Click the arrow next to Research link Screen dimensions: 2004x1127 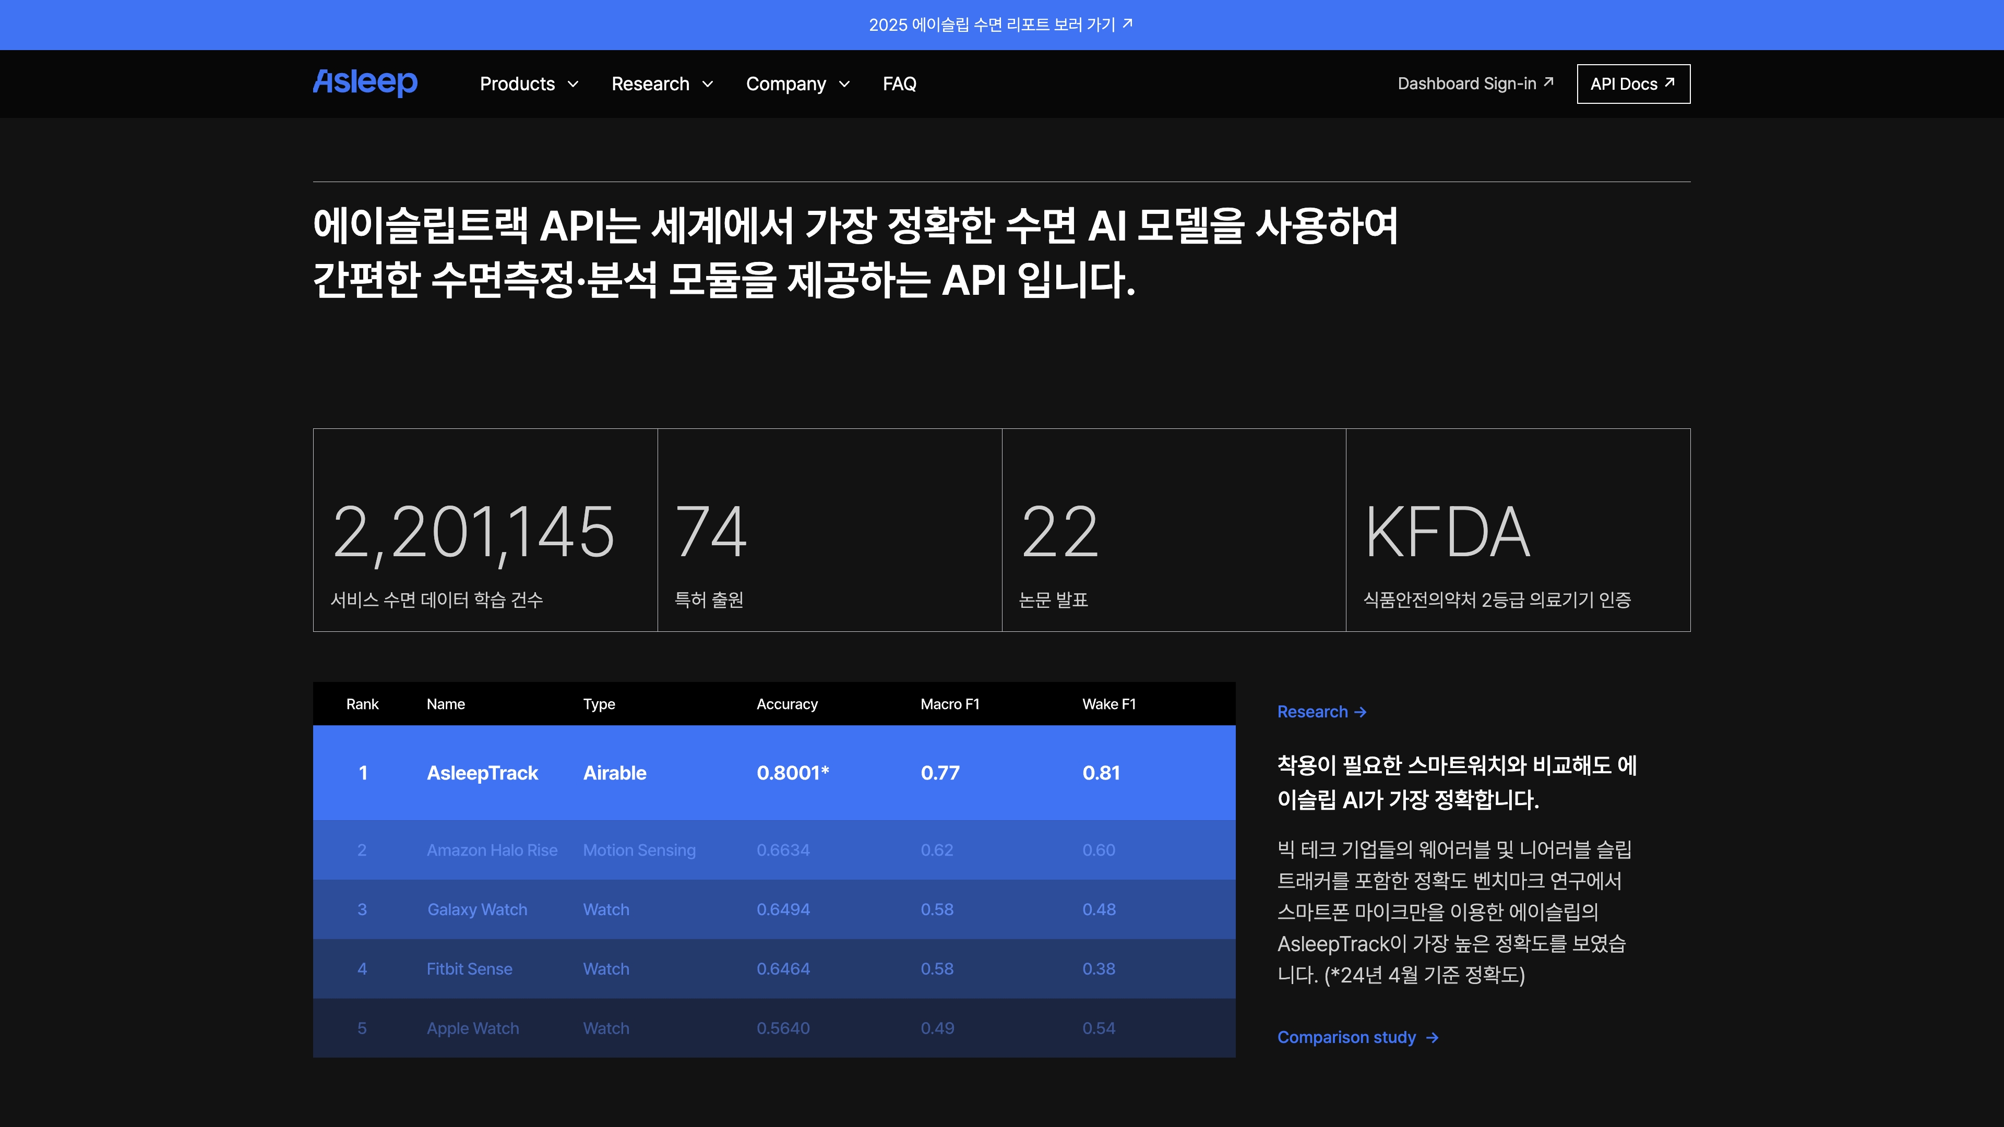(1361, 712)
